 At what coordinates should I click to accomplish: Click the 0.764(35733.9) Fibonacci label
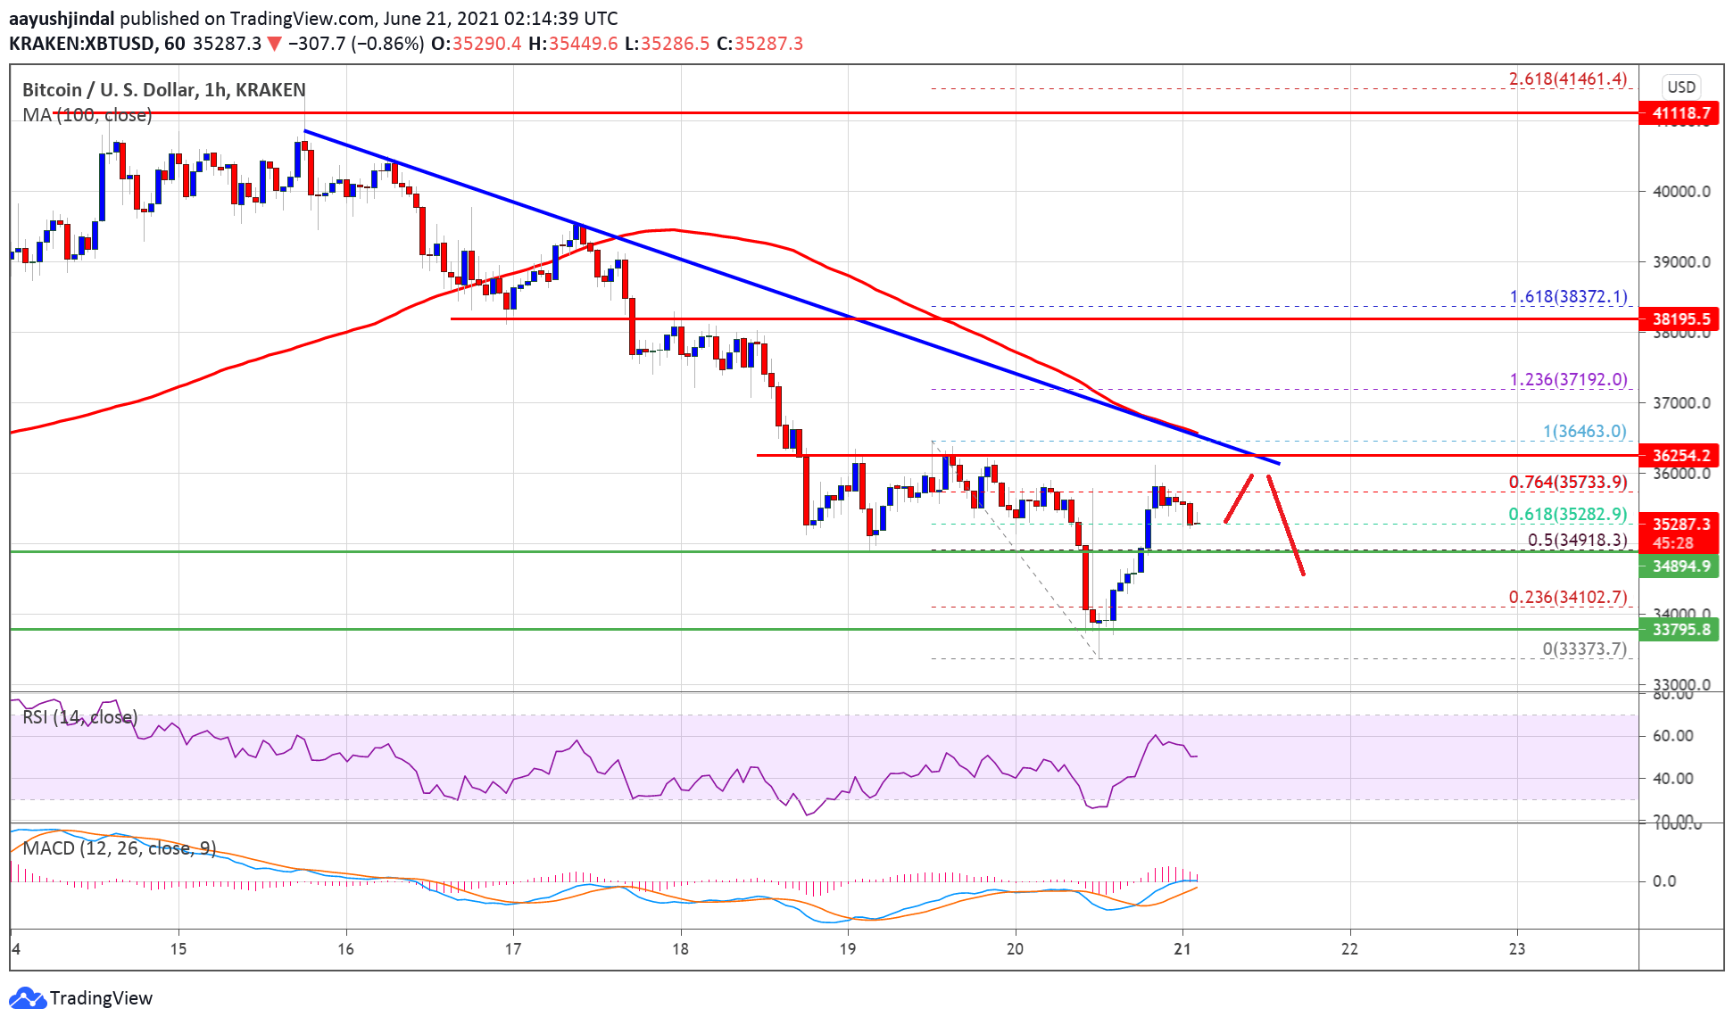click(1568, 482)
